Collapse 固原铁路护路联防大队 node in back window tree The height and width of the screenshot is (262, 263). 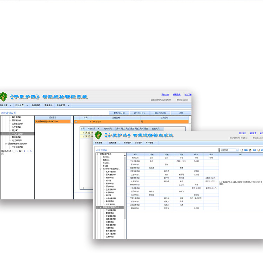6,144
